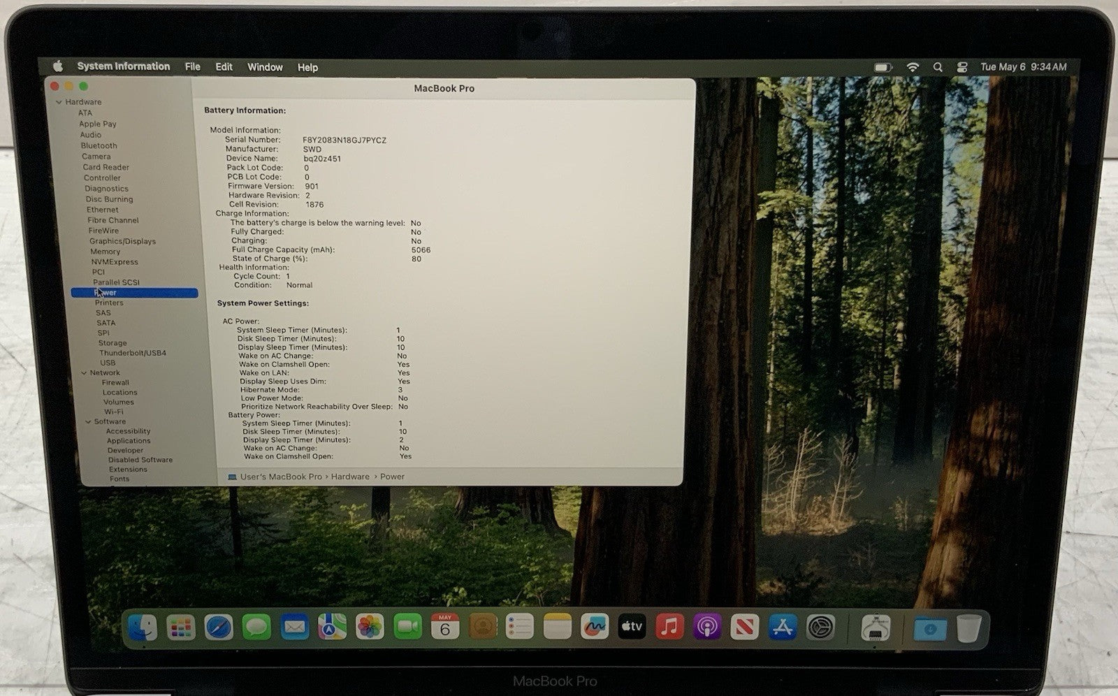The width and height of the screenshot is (1118, 696).
Task: Click System Information icon in Dock
Action: click(x=876, y=628)
